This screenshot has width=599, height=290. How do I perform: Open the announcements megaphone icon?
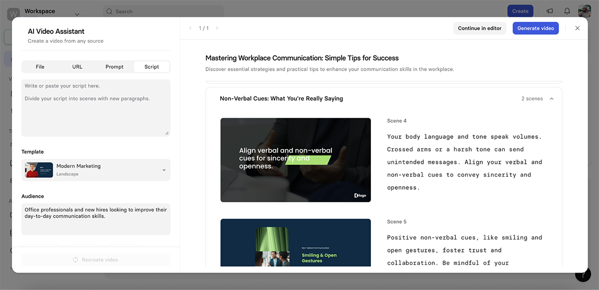pyautogui.click(x=550, y=10)
